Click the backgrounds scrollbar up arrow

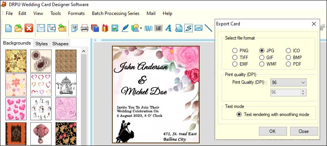pos(84,51)
